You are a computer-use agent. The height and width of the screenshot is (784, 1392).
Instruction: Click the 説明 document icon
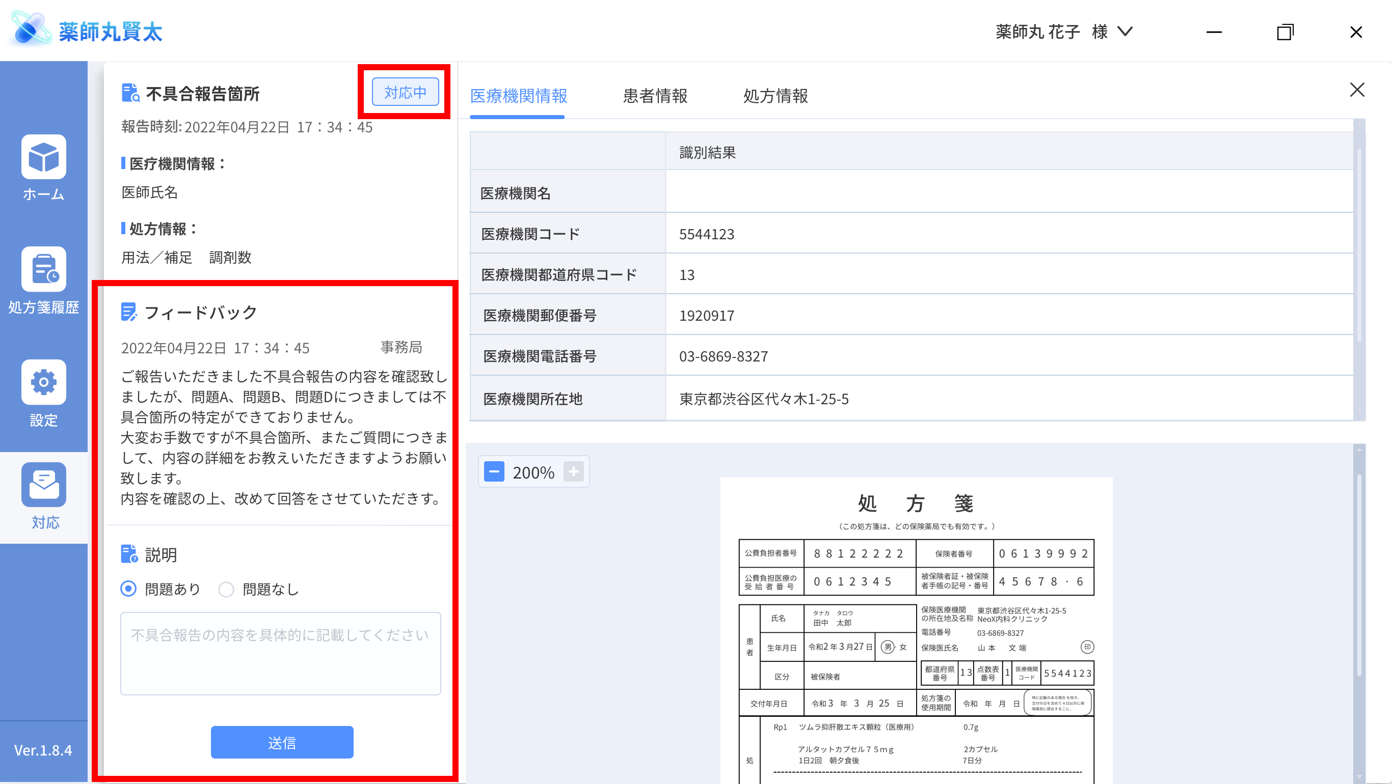click(x=129, y=554)
